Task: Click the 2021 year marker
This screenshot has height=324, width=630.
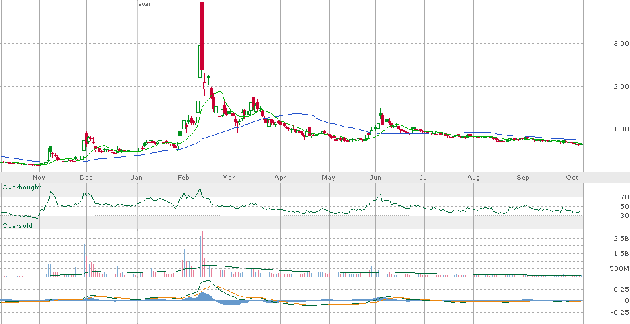Action: pyautogui.click(x=145, y=4)
